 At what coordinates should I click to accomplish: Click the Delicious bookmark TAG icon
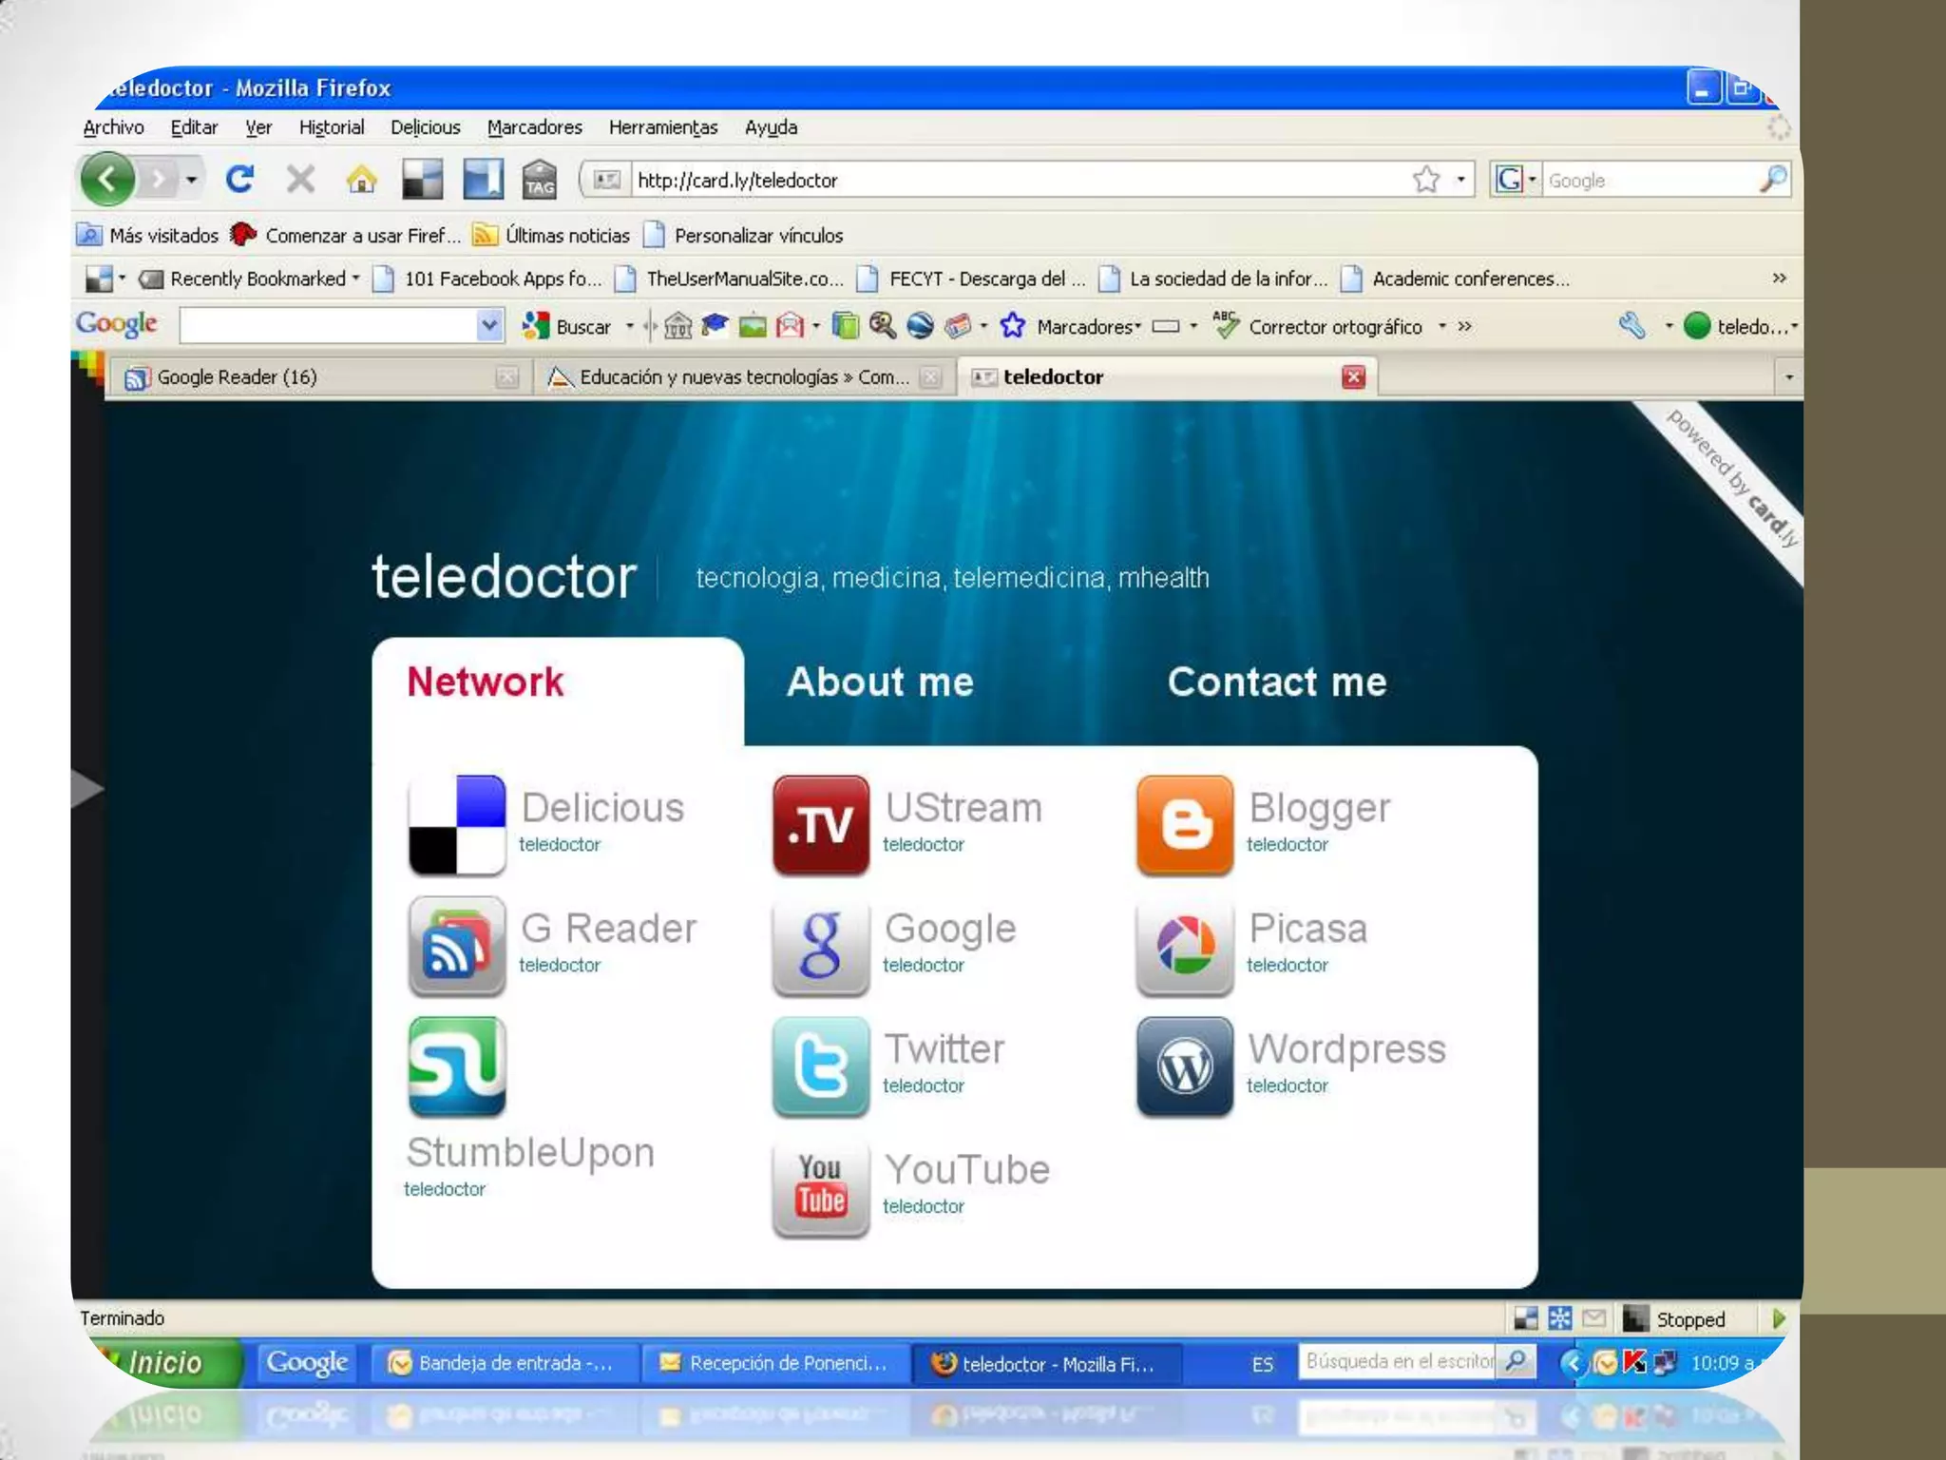coord(539,179)
